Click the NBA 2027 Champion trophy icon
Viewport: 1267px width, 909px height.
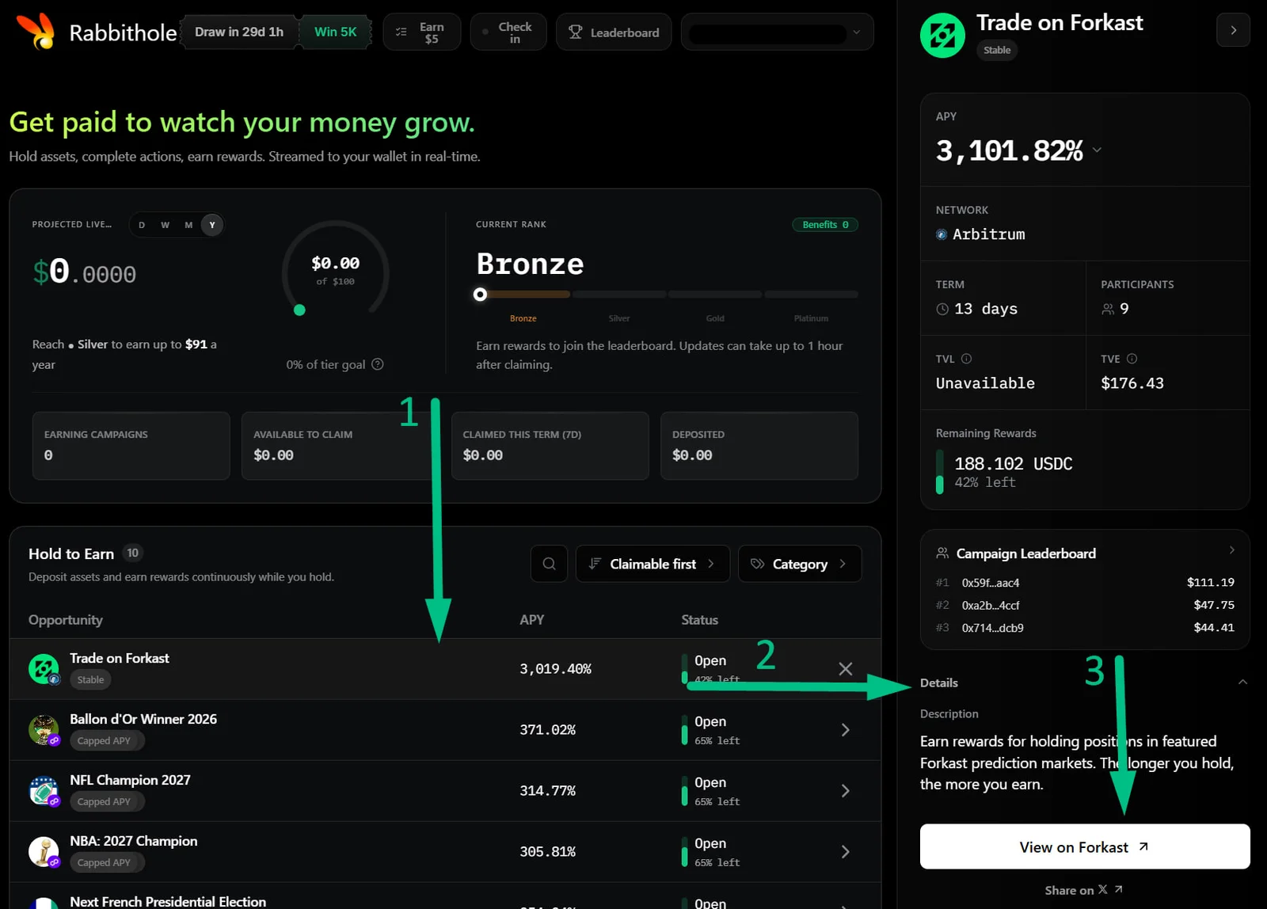[x=44, y=852]
